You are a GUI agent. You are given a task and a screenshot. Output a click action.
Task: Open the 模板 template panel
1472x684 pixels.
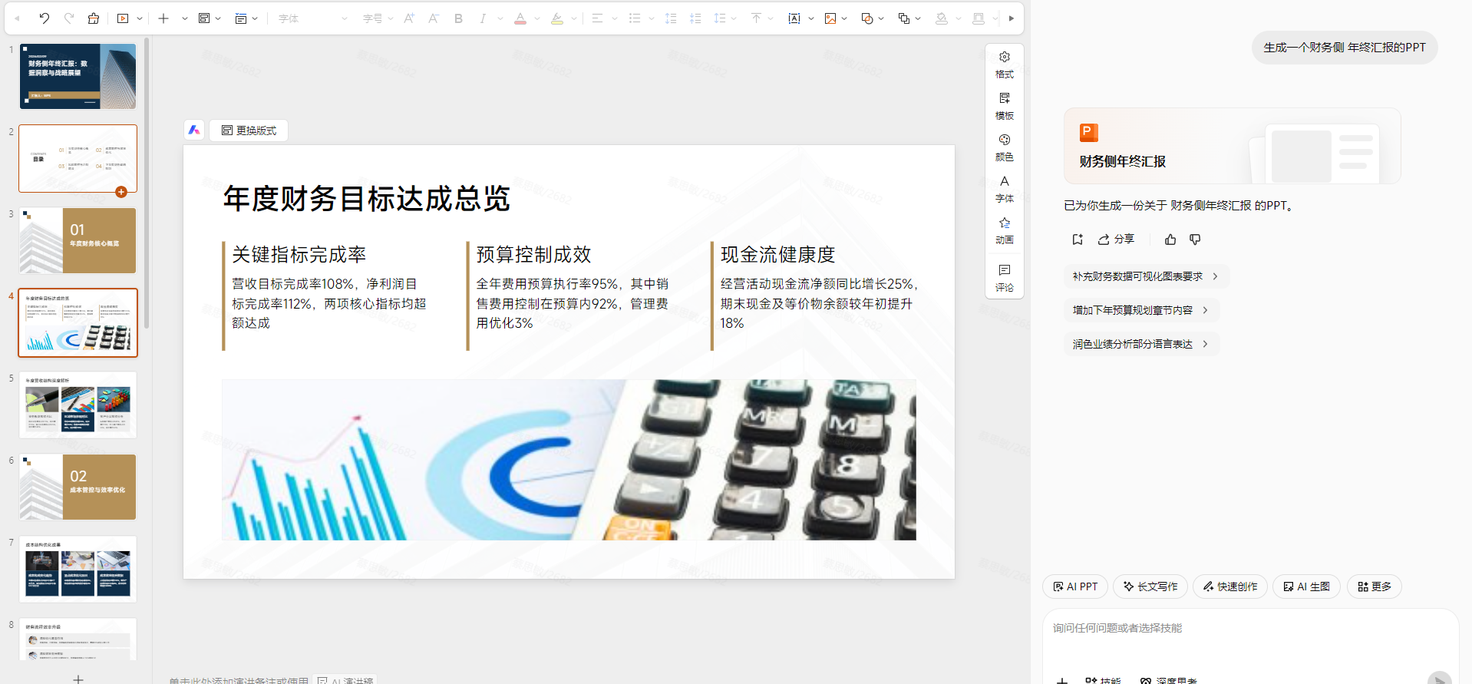click(1004, 106)
